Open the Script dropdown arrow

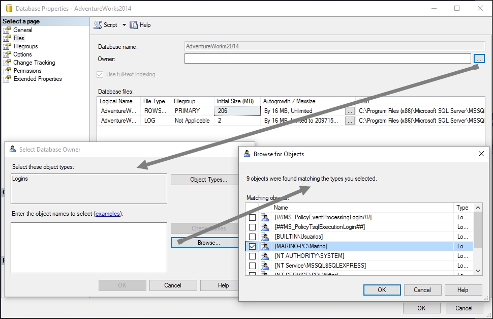(x=124, y=25)
